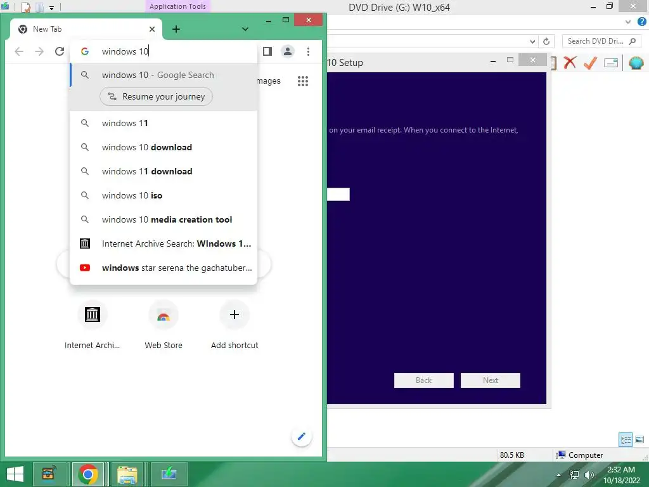649x487 pixels.
Task: Click Next in Windows 10 Setup
Action: (x=491, y=380)
